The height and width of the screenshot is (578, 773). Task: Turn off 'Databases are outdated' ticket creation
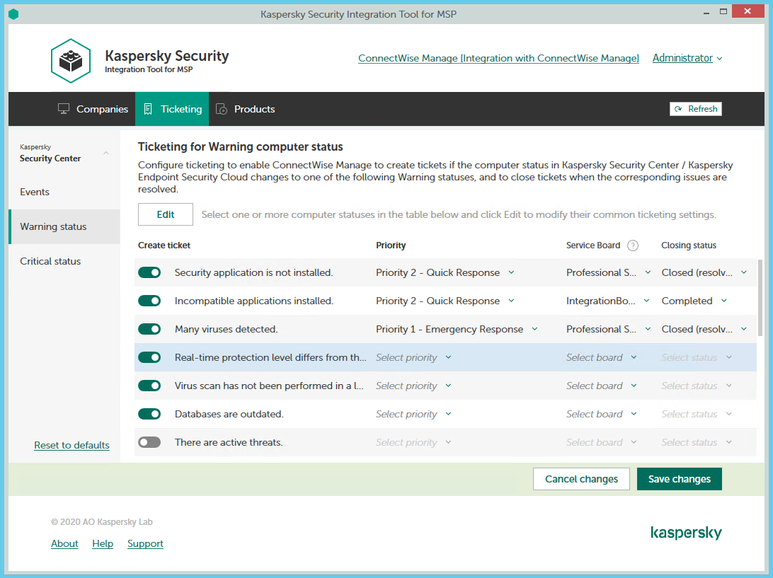(x=149, y=414)
